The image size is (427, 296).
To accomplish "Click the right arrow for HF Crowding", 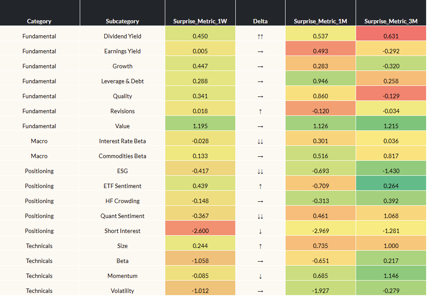I will pyautogui.click(x=260, y=201).
